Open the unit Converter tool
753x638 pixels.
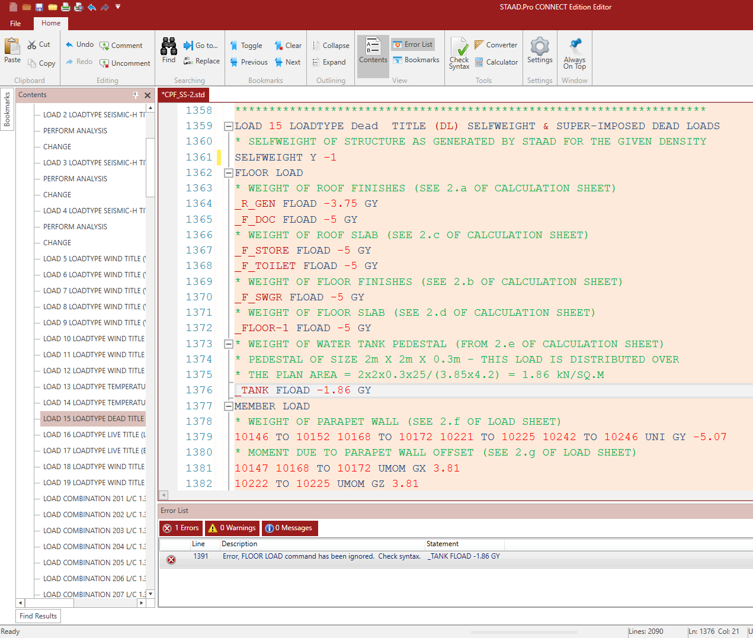(496, 45)
